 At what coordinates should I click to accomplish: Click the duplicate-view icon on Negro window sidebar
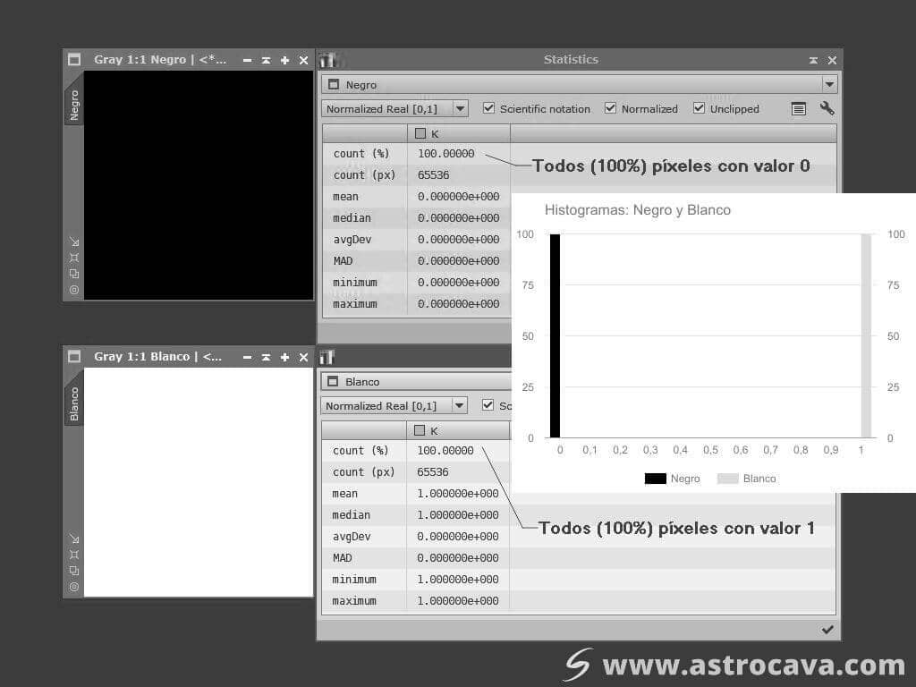[74, 272]
